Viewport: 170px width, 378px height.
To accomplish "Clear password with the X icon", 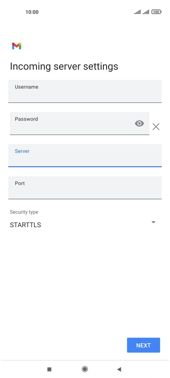I will [156, 127].
